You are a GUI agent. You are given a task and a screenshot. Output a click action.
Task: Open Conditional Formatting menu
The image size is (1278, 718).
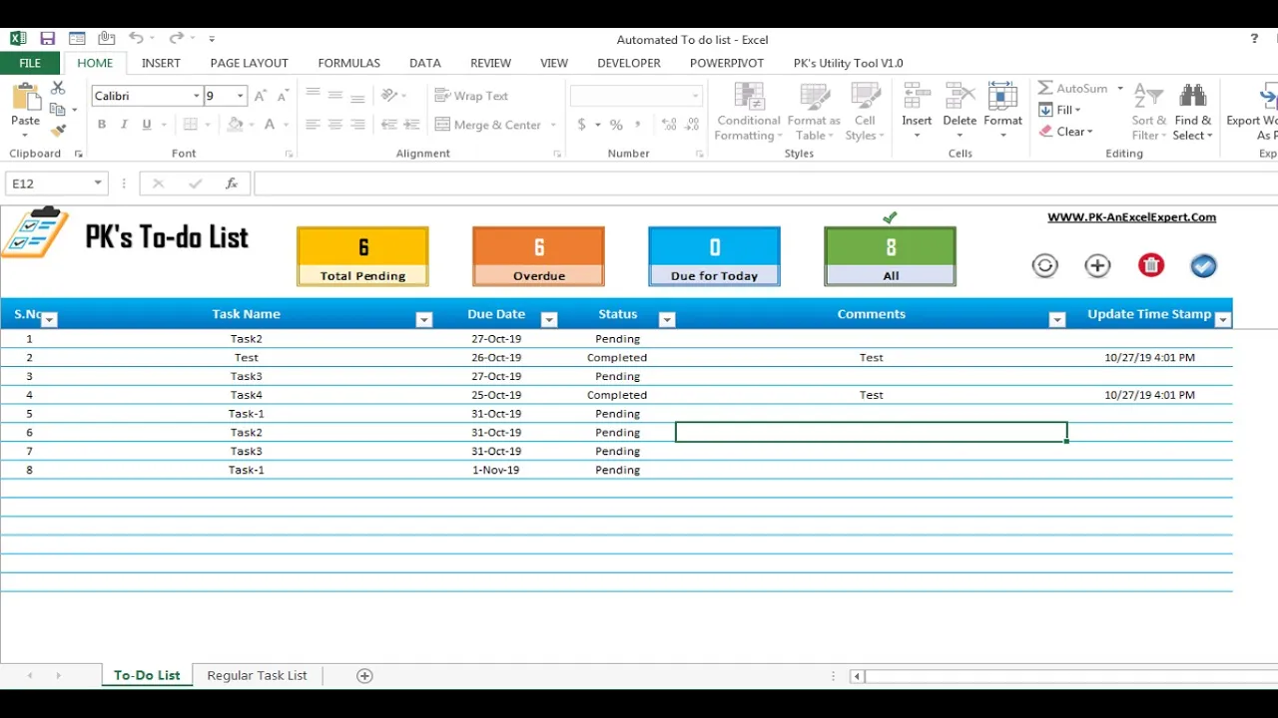tap(749, 112)
